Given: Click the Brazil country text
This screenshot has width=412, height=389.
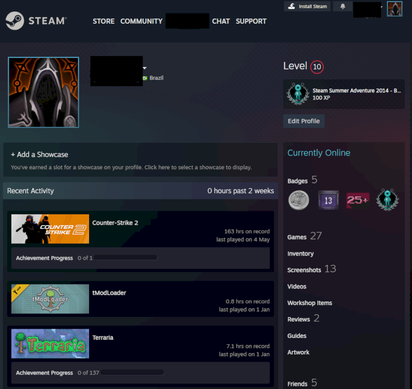Looking at the screenshot, I should point(157,78).
